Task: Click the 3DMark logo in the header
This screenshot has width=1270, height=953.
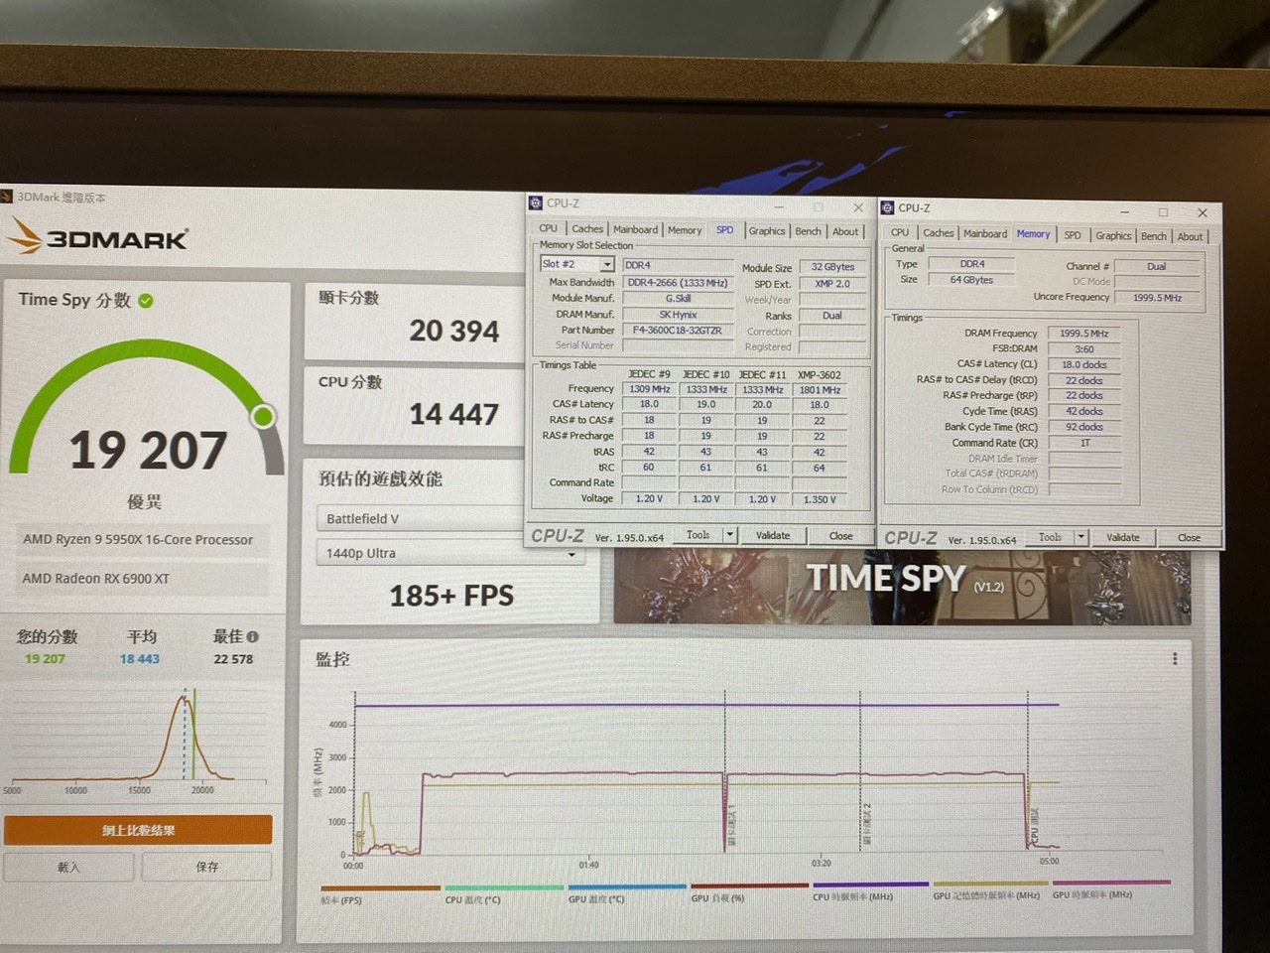Action: [96, 237]
